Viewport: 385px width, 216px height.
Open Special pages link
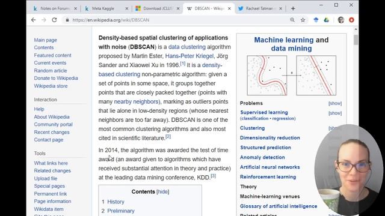49,186
